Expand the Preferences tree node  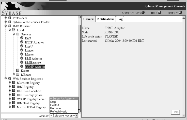(6, 18)
